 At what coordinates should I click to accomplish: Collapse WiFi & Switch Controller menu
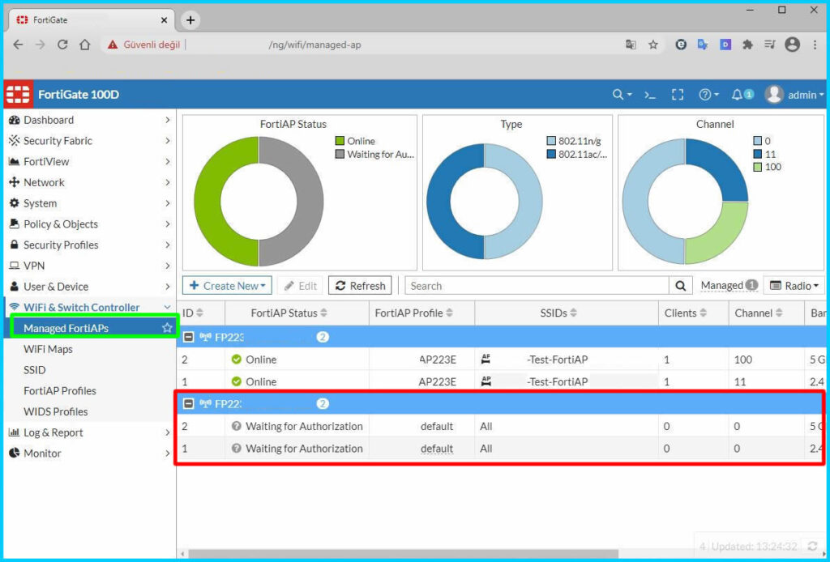90,307
